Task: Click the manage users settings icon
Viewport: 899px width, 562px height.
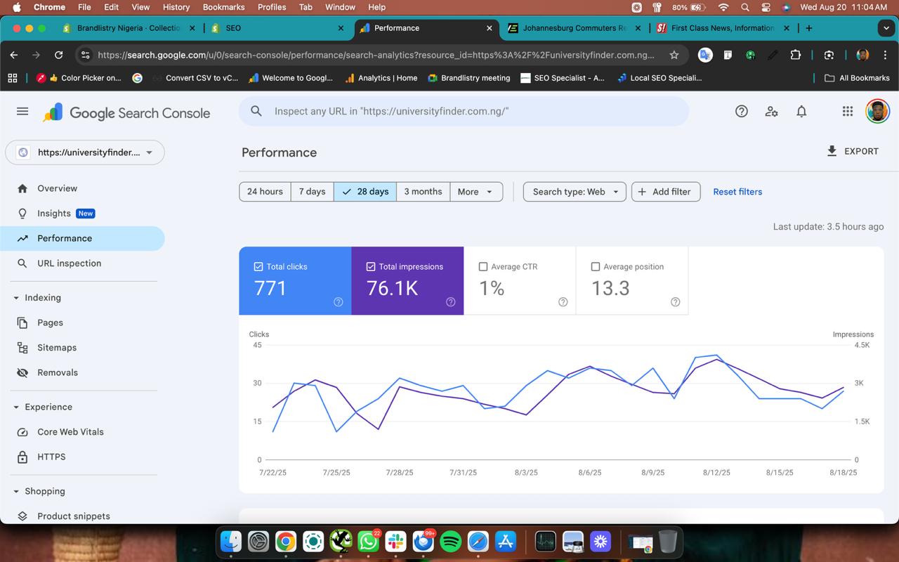Action: pos(771,112)
